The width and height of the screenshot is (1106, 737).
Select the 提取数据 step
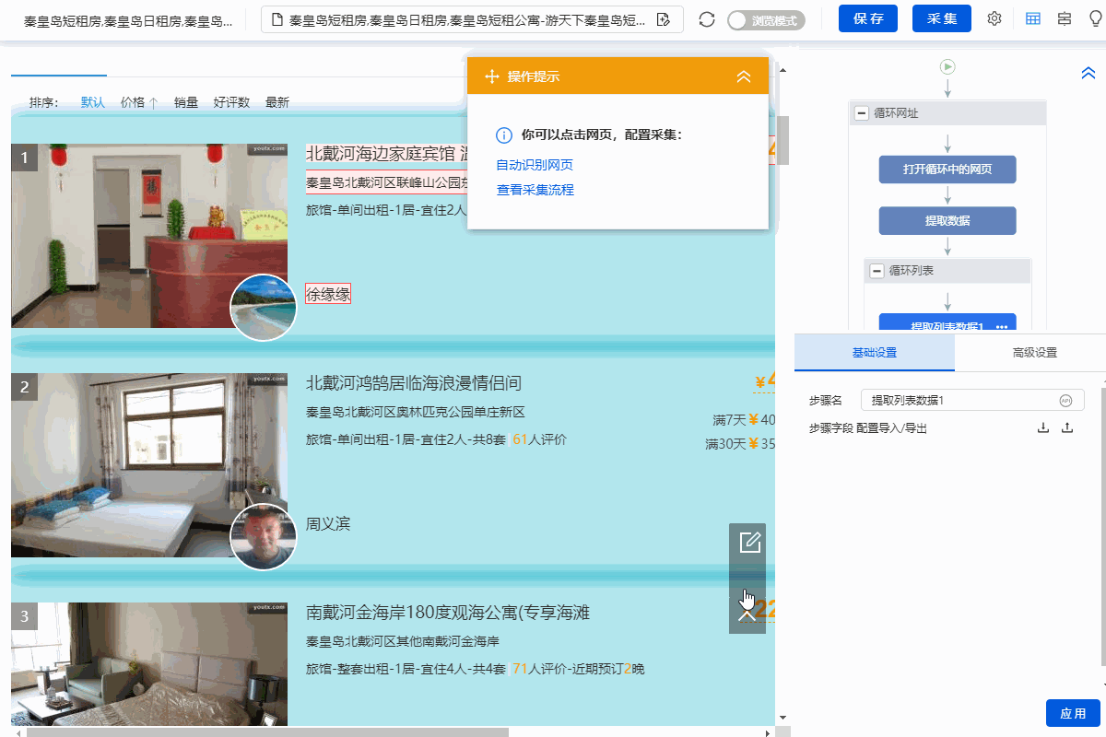tap(947, 221)
